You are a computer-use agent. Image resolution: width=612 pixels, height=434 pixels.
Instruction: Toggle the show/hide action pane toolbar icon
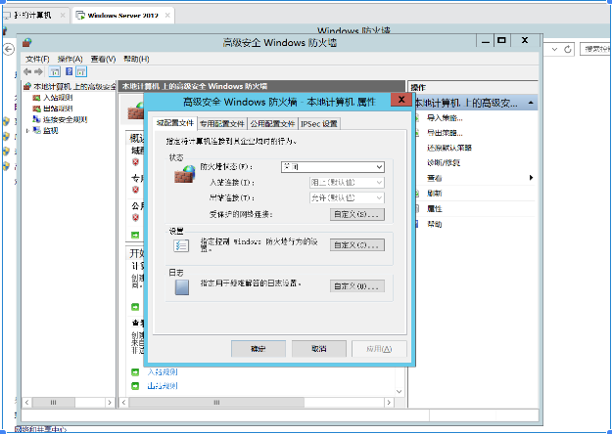(81, 71)
